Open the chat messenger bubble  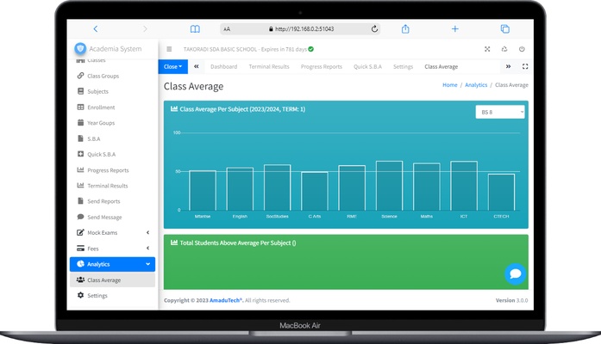pyautogui.click(x=515, y=274)
